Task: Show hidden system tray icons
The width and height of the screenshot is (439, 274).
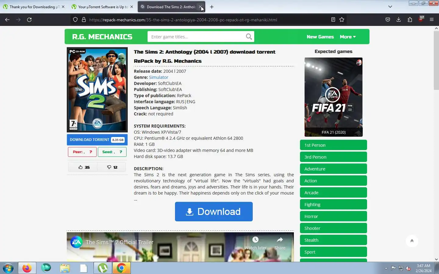Action: pos(386,268)
